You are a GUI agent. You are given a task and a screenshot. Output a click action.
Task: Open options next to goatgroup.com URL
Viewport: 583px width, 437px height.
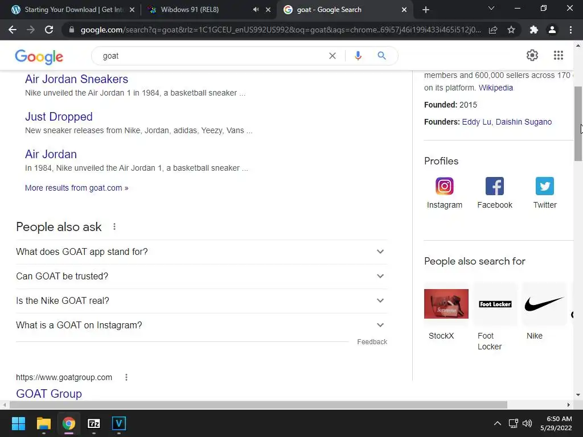126,377
